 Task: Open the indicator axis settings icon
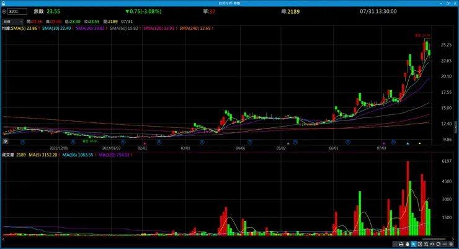pos(426,244)
